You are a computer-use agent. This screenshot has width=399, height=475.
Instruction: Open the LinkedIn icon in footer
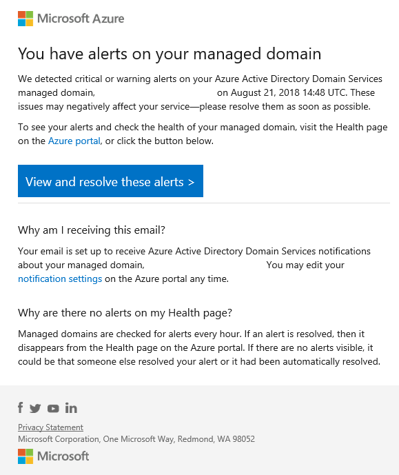click(x=71, y=408)
